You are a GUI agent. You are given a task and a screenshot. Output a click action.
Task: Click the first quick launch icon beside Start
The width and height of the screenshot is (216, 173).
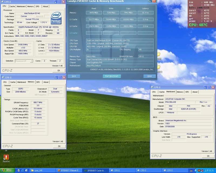pos(19,171)
